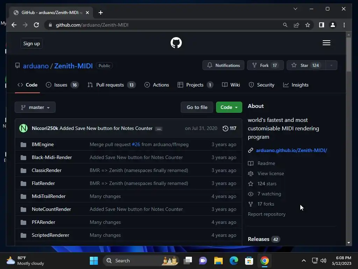The width and height of the screenshot is (358, 269).
Task: Open the Windows Start menu
Action: point(94,261)
